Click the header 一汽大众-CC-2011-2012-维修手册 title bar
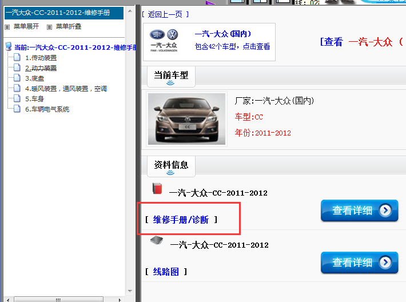Image resolution: width=406 pixels, height=302 pixels. [x=64, y=13]
